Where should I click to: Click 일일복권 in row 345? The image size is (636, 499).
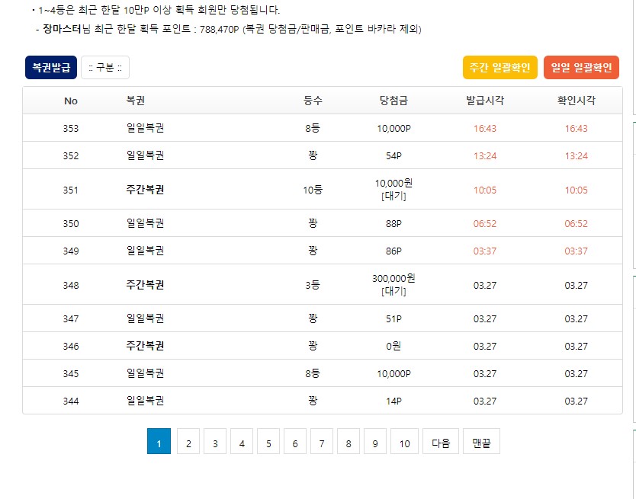(x=145, y=373)
